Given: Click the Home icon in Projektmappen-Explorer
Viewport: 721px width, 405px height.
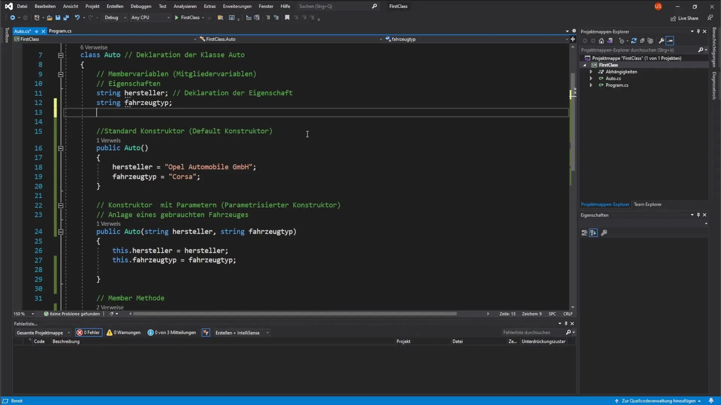Looking at the screenshot, I should point(601,41).
